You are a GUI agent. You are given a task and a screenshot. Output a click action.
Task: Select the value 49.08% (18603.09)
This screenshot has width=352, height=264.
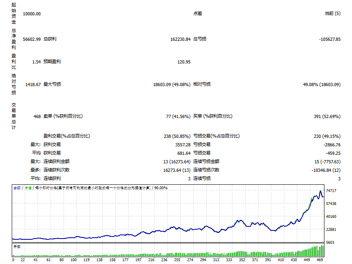(322, 85)
